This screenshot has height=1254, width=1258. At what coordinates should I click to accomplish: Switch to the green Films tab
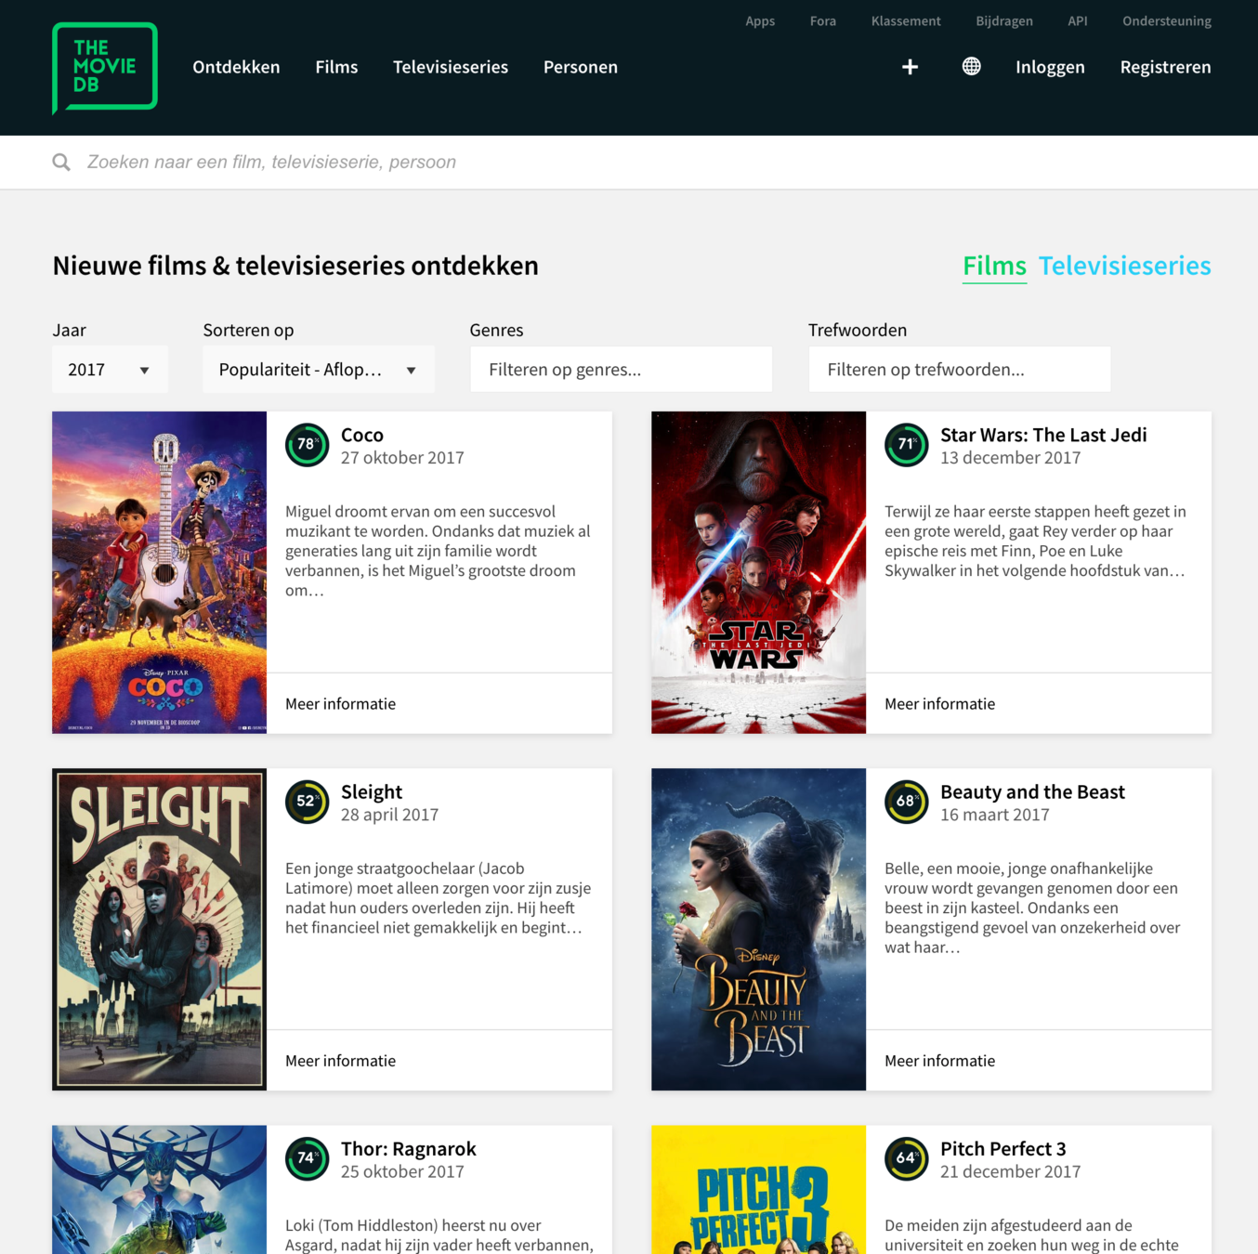pos(994,266)
